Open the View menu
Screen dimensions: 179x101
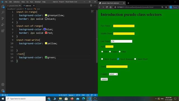coord(23,2)
